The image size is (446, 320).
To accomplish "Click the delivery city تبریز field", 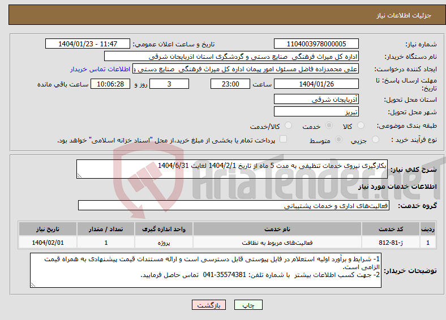I will [316, 111].
